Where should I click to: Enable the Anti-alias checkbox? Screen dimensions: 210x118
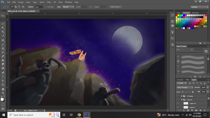pyautogui.click(x=45, y=7)
